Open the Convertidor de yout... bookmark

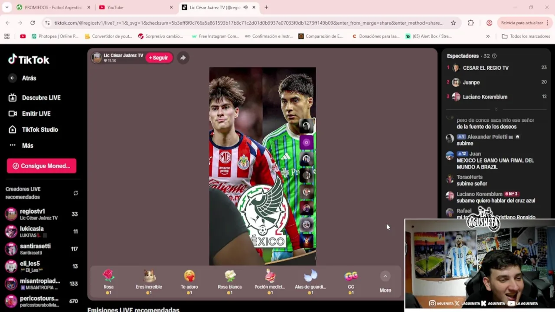(108, 36)
